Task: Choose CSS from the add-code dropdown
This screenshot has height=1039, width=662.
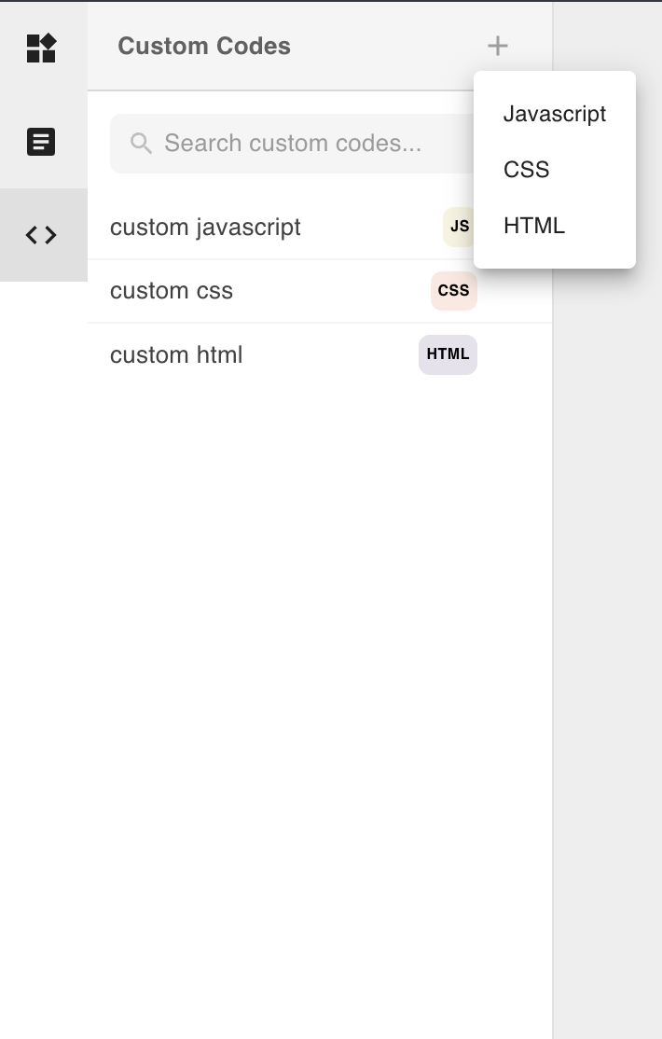Action: [x=527, y=170]
